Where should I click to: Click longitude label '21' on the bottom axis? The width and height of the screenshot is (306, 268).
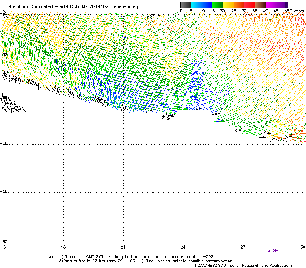[123, 247]
